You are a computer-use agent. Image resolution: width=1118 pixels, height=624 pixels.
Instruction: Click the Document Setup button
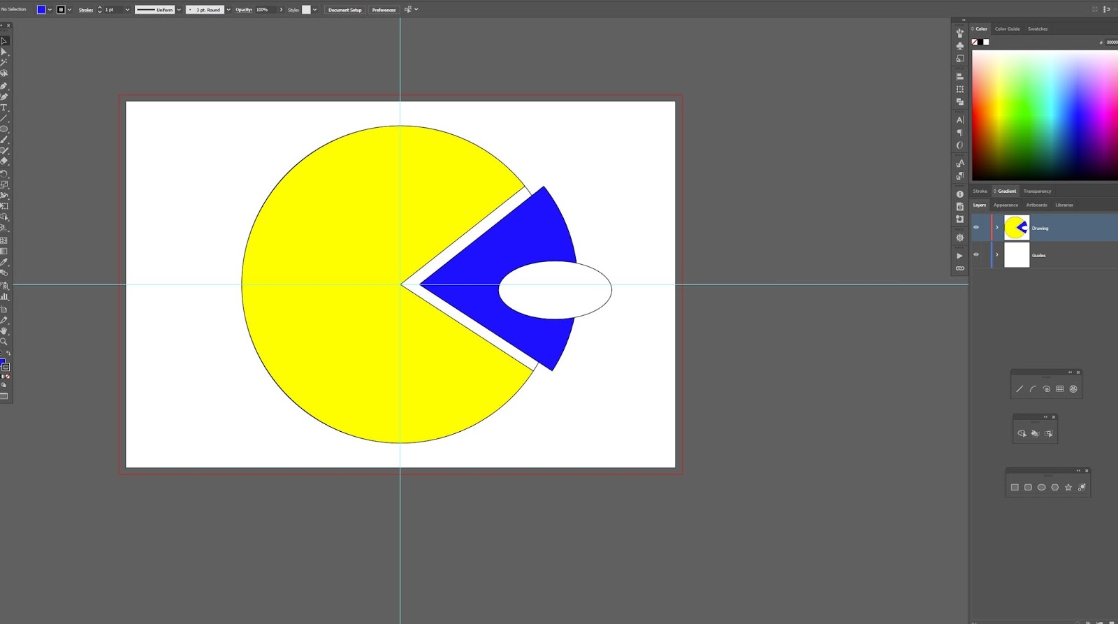click(345, 10)
